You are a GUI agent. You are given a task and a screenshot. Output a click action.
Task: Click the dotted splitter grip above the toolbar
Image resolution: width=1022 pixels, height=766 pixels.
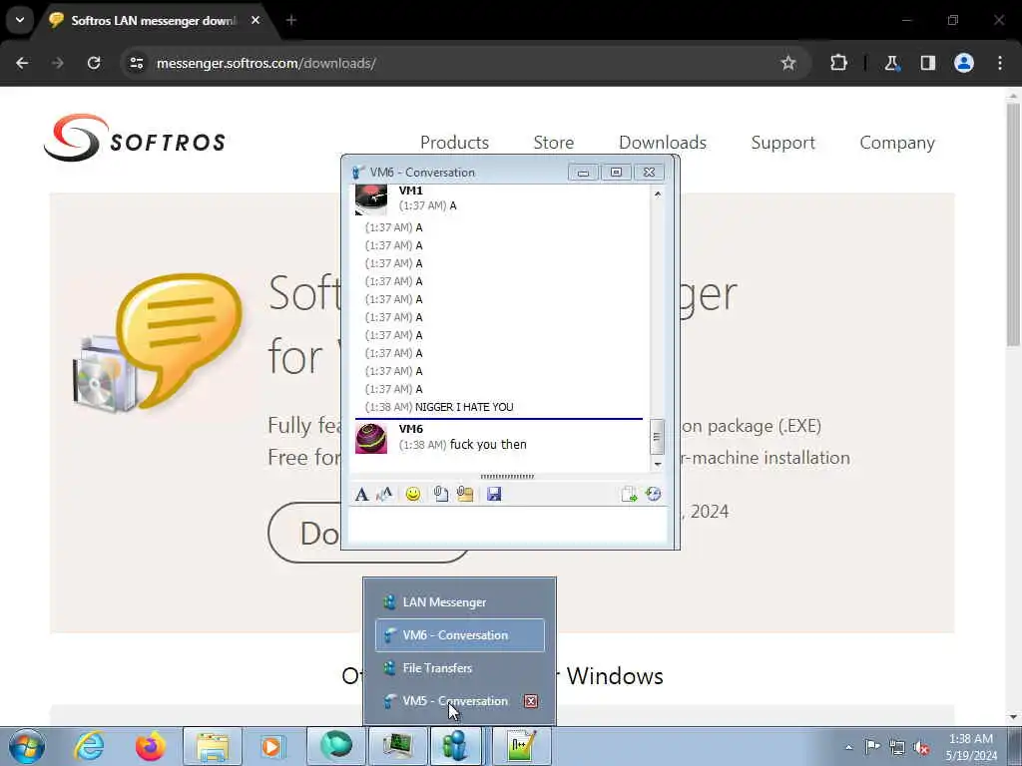click(507, 477)
